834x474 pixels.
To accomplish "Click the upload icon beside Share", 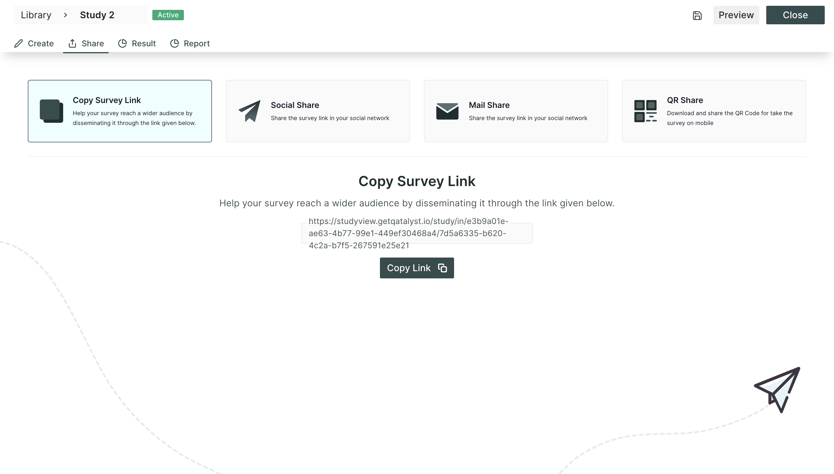I will click(72, 43).
